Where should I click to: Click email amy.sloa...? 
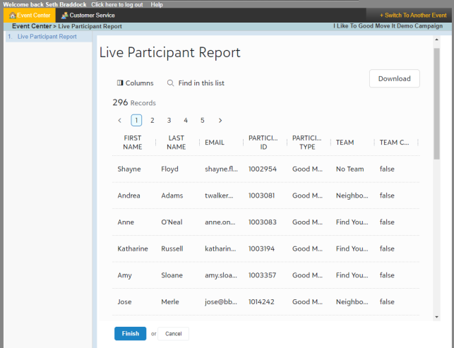(x=221, y=275)
